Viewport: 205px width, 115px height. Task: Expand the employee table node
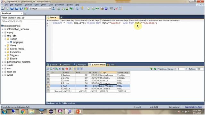click(x=8, y=42)
